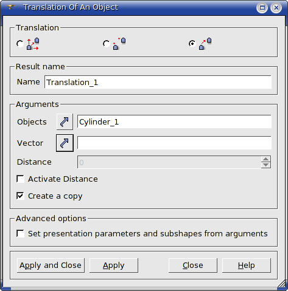
Task: Click the window icon in title bar
Action: point(10,7)
